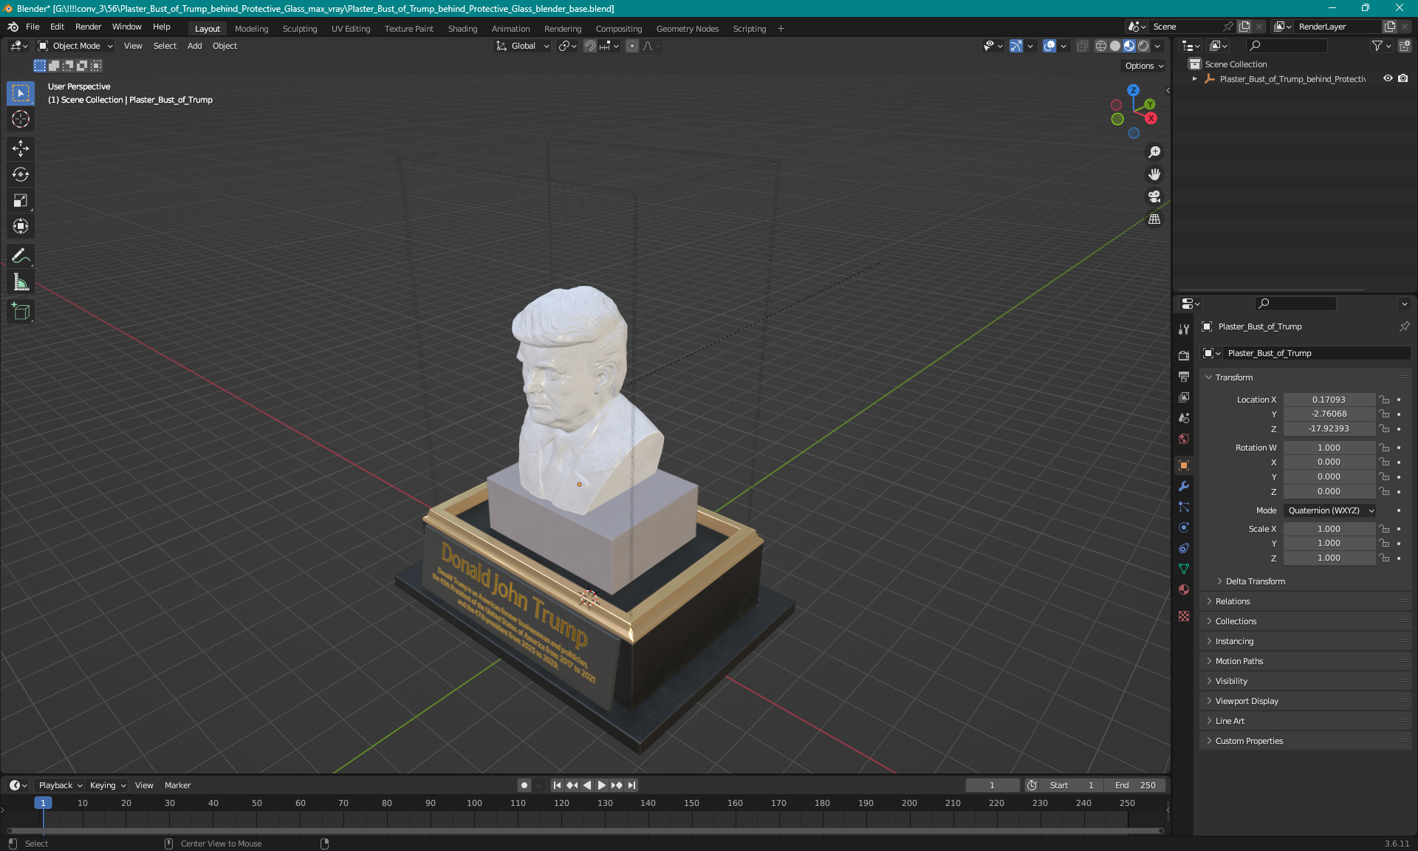
Task: Switch to the Shading workspace tab
Action: pyautogui.click(x=462, y=29)
